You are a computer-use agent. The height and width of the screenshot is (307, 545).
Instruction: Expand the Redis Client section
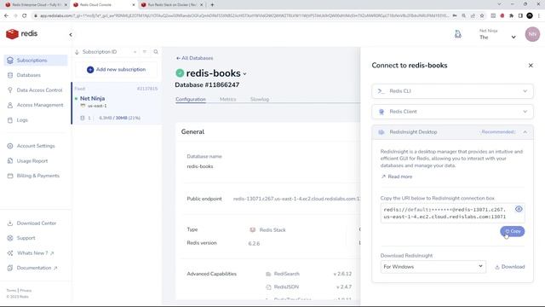click(x=452, y=112)
